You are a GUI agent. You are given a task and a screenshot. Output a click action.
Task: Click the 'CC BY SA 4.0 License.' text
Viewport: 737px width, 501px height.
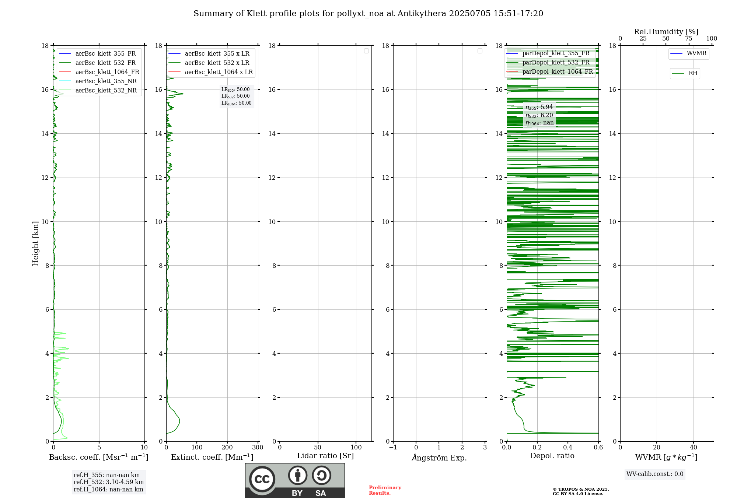click(x=578, y=494)
